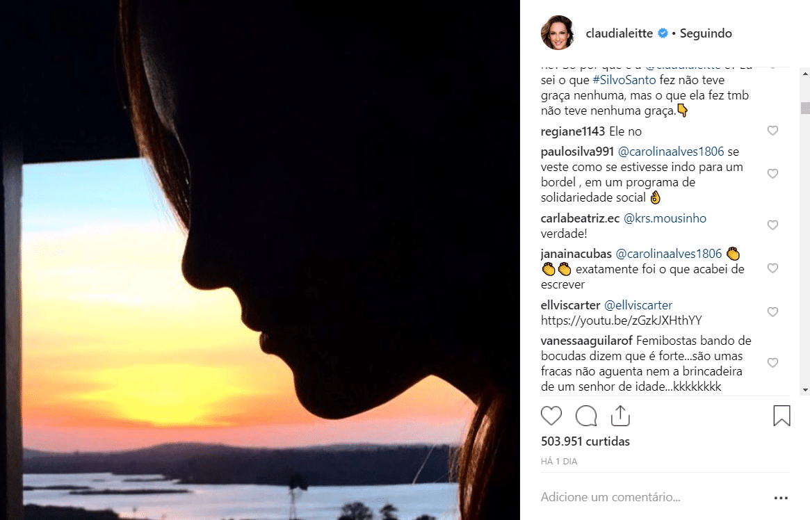Click the verified badge next to claudialeitte

point(662,33)
